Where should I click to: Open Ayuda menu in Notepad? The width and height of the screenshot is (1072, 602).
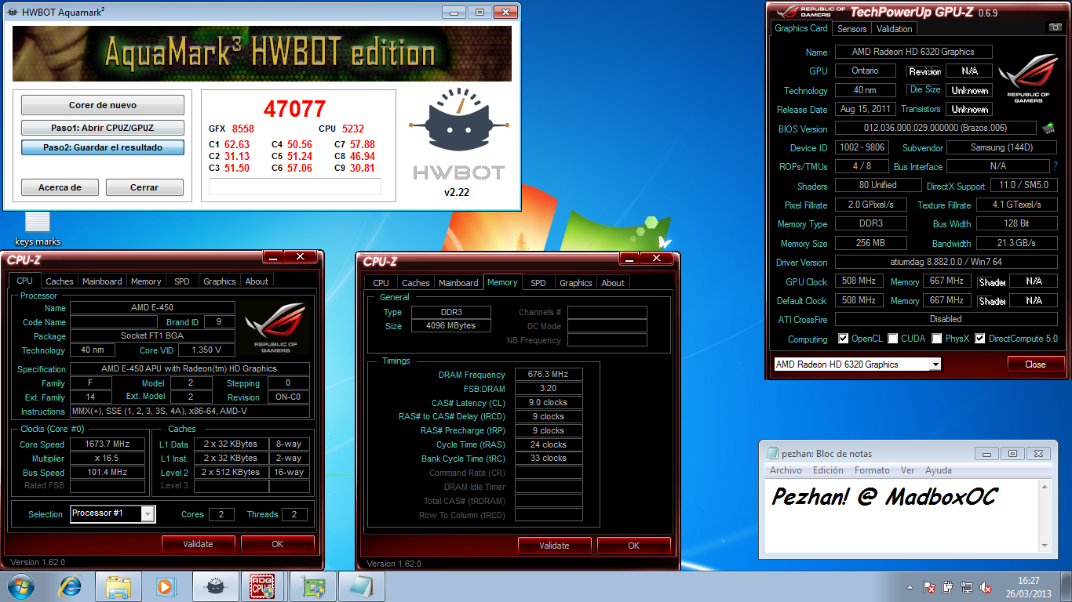pyautogui.click(x=939, y=470)
